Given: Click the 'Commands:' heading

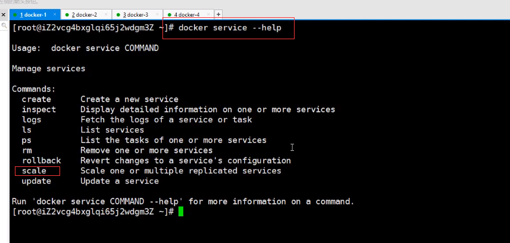Looking at the screenshot, I should 34,89.
